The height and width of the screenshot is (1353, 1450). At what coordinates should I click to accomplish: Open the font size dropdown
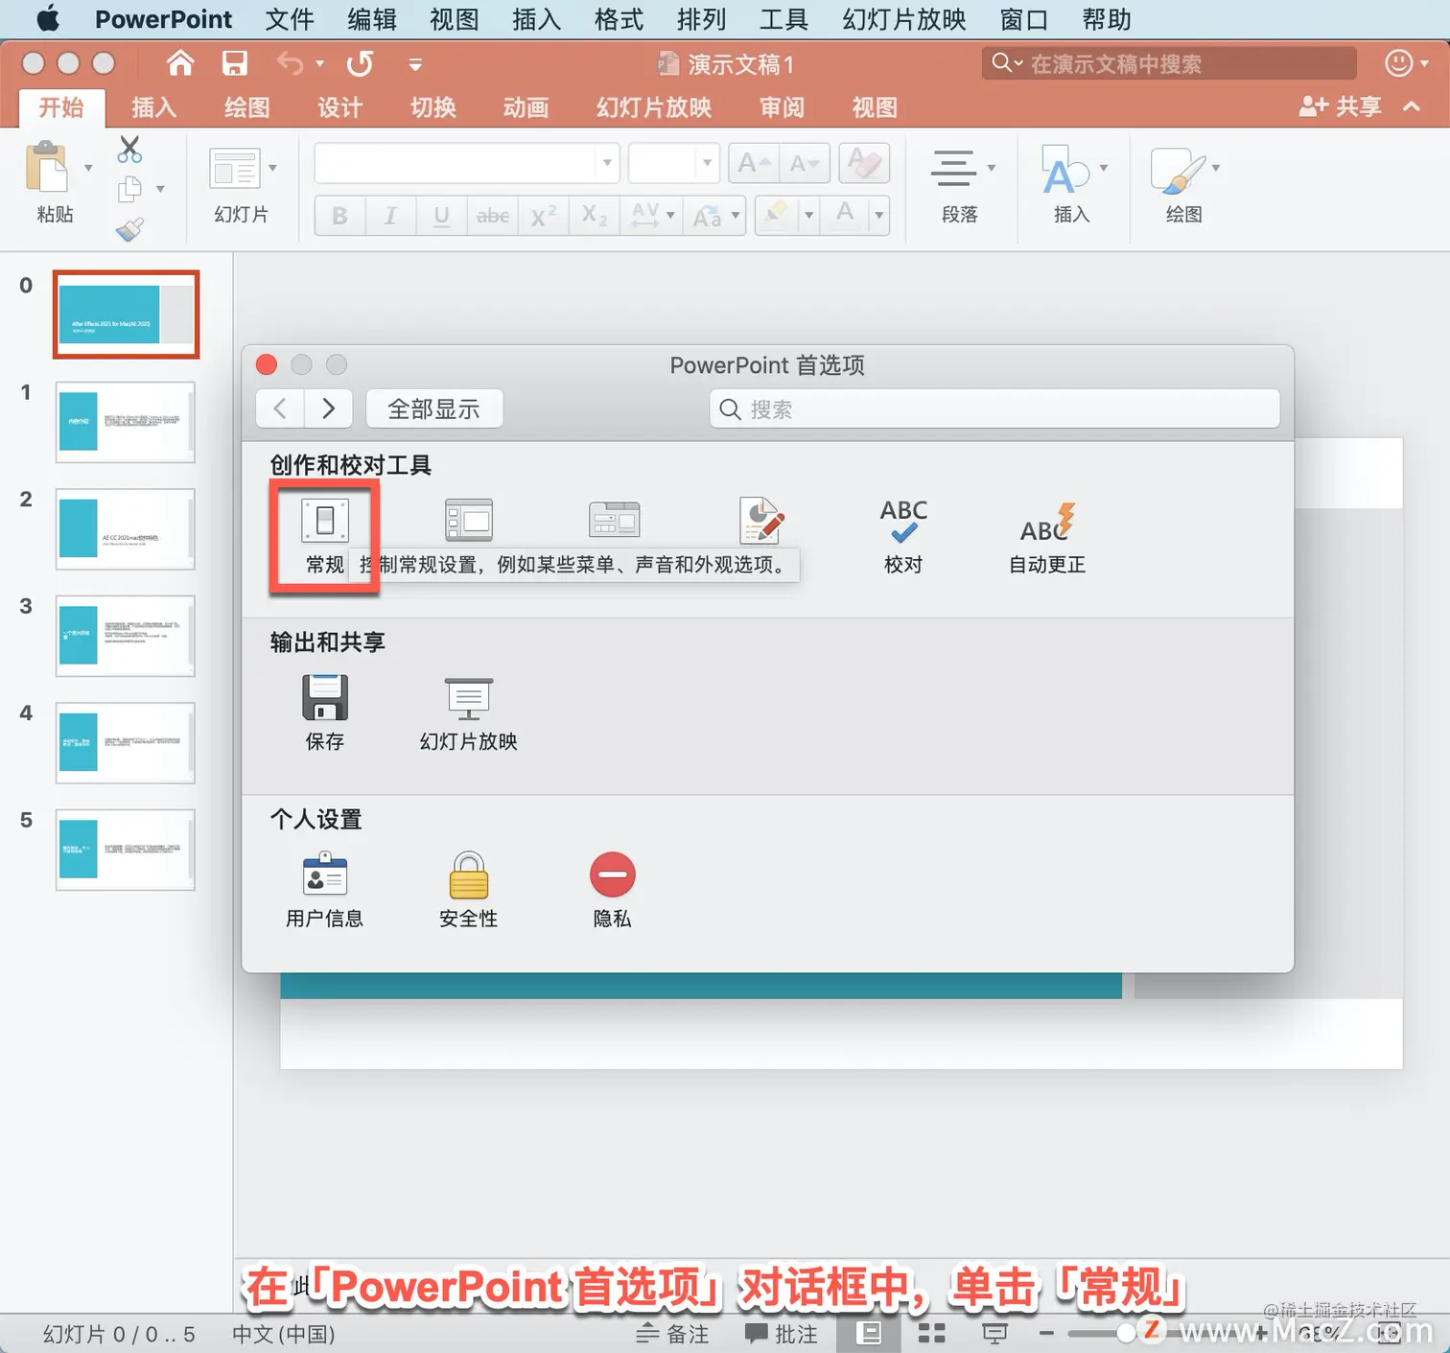pos(707,163)
